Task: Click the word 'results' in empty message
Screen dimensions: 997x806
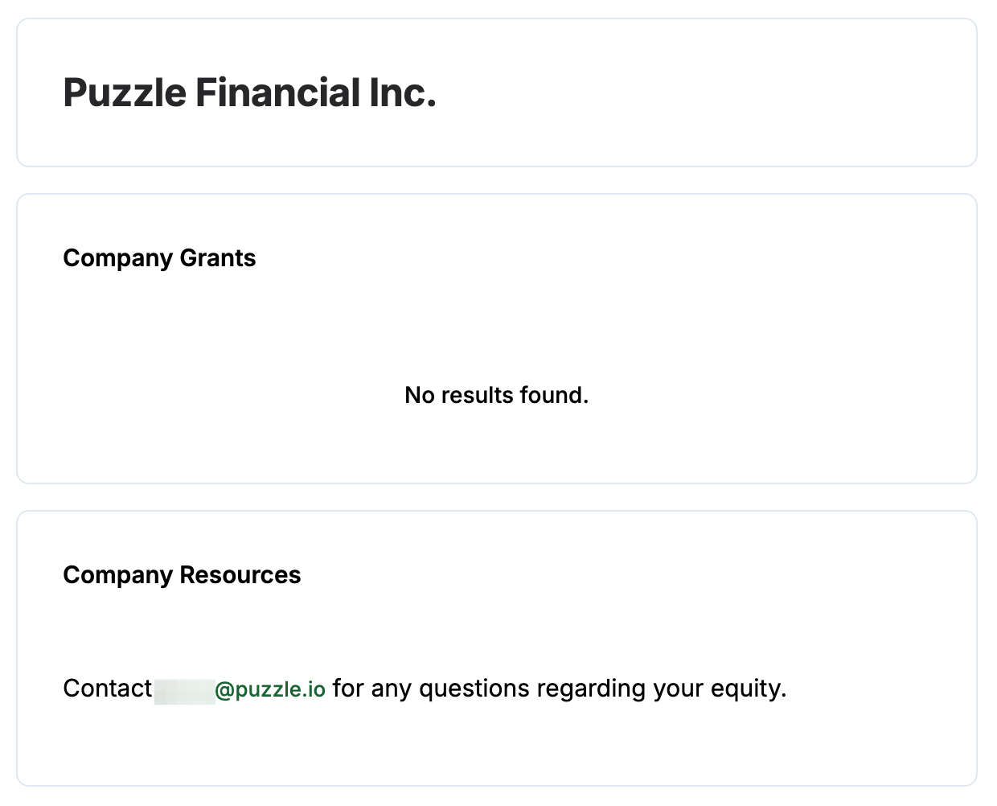Action: coord(477,395)
